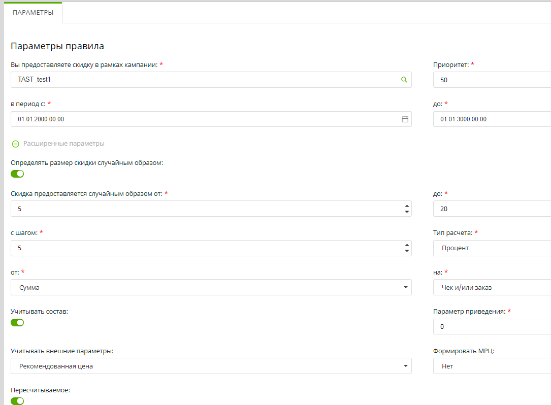Decrease the random discount 'от' value

click(406, 212)
